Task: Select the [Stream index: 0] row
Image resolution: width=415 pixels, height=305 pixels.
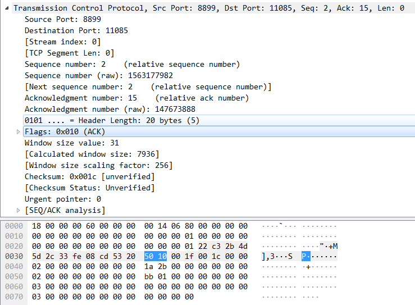Action: coord(63,42)
